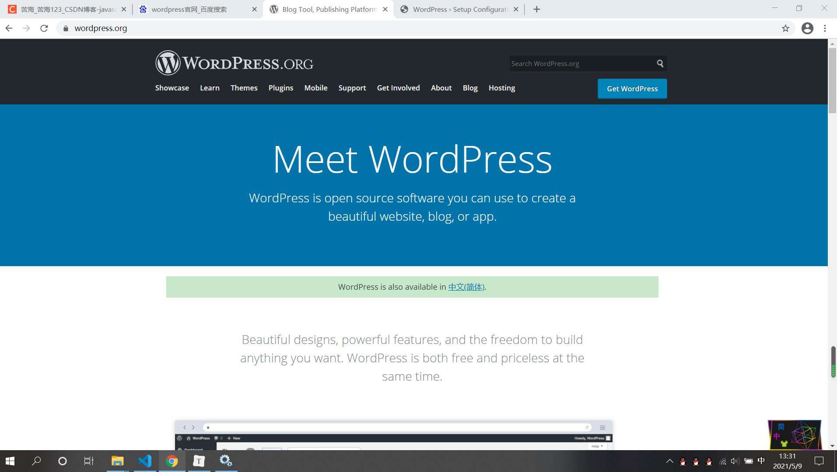
Task: Switch to the CSDN blog tab
Action: [66, 9]
